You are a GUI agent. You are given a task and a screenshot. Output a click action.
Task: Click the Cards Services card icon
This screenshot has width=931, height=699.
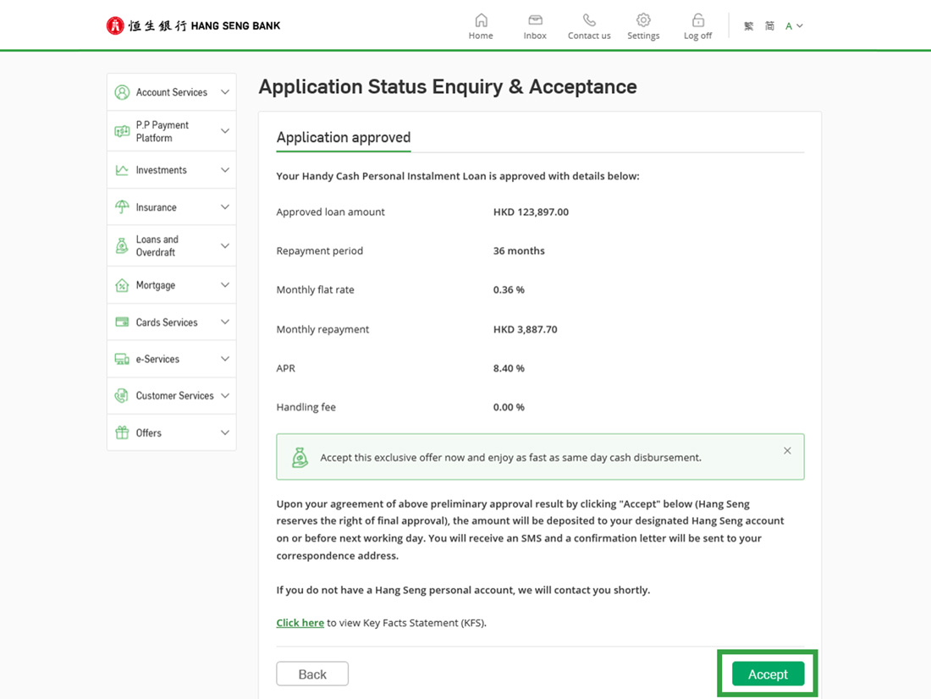pyautogui.click(x=123, y=322)
